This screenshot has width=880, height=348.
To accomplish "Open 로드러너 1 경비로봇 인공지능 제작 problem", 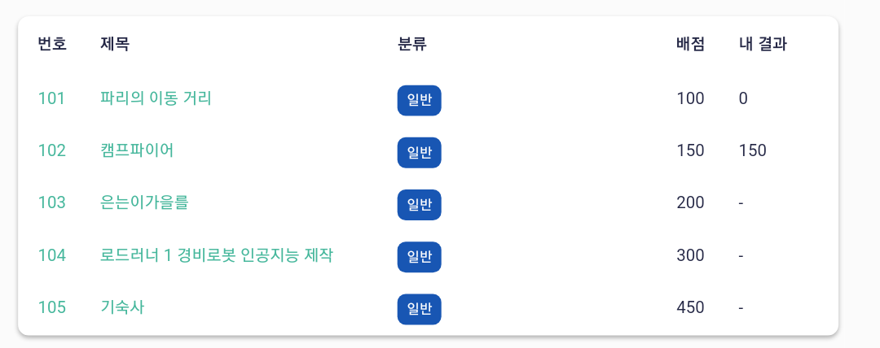I will click(x=217, y=255).
